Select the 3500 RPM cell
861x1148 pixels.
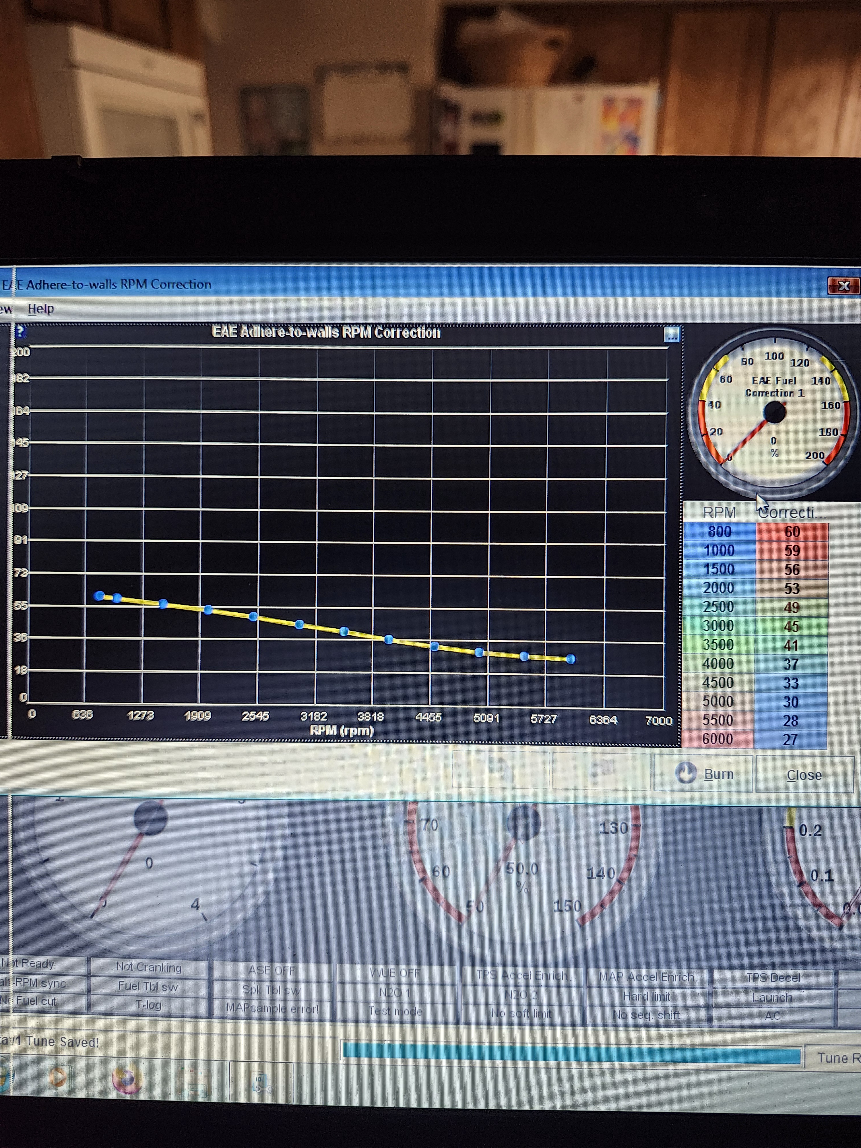718,645
